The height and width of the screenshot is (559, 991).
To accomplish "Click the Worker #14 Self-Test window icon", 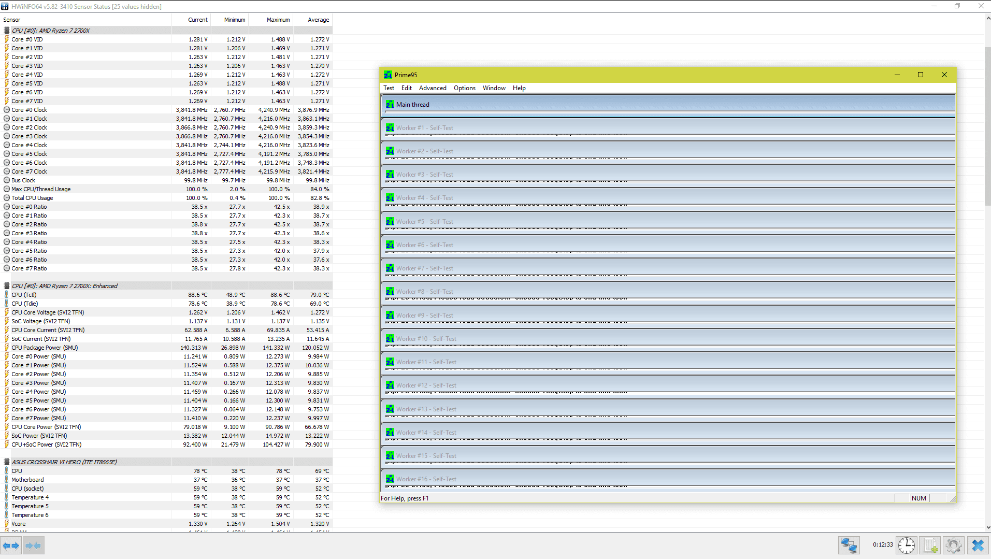I will point(390,433).
